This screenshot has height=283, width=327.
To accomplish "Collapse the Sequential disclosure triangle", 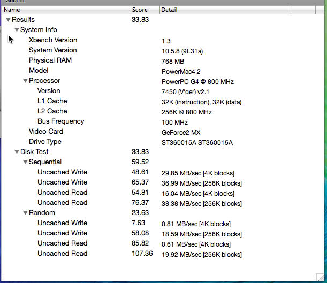I will pyautogui.click(x=26, y=162).
